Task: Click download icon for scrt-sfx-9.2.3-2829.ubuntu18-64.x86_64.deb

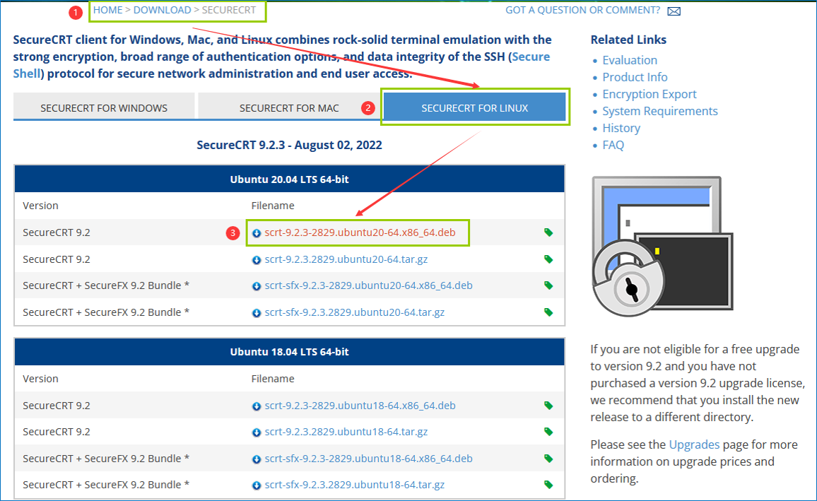Action: 257,459
